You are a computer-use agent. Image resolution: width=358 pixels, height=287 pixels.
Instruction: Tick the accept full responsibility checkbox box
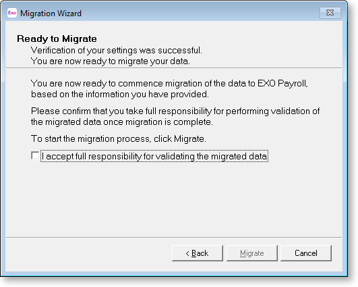35,155
